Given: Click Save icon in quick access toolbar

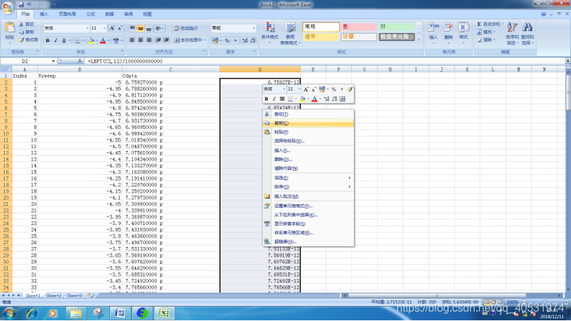Looking at the screenshot, I should pyautogui.click(x=21, y=5).
